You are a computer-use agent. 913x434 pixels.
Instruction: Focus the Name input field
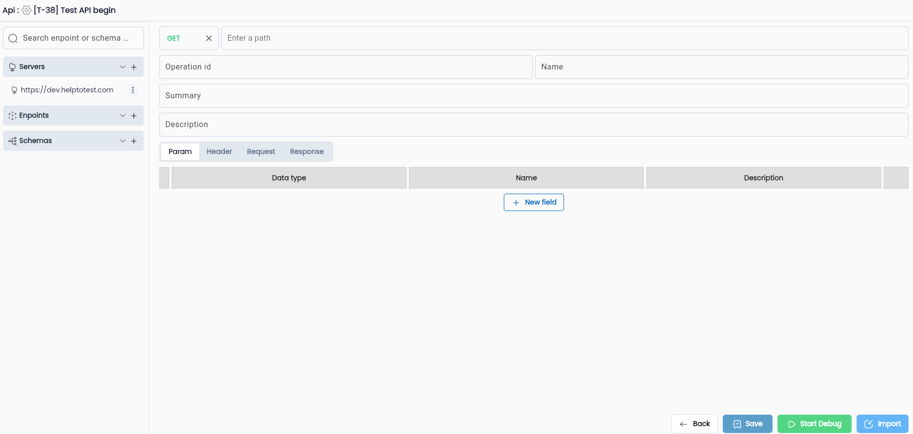721,67
